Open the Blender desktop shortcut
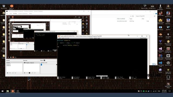 click(x=160, y=35)
